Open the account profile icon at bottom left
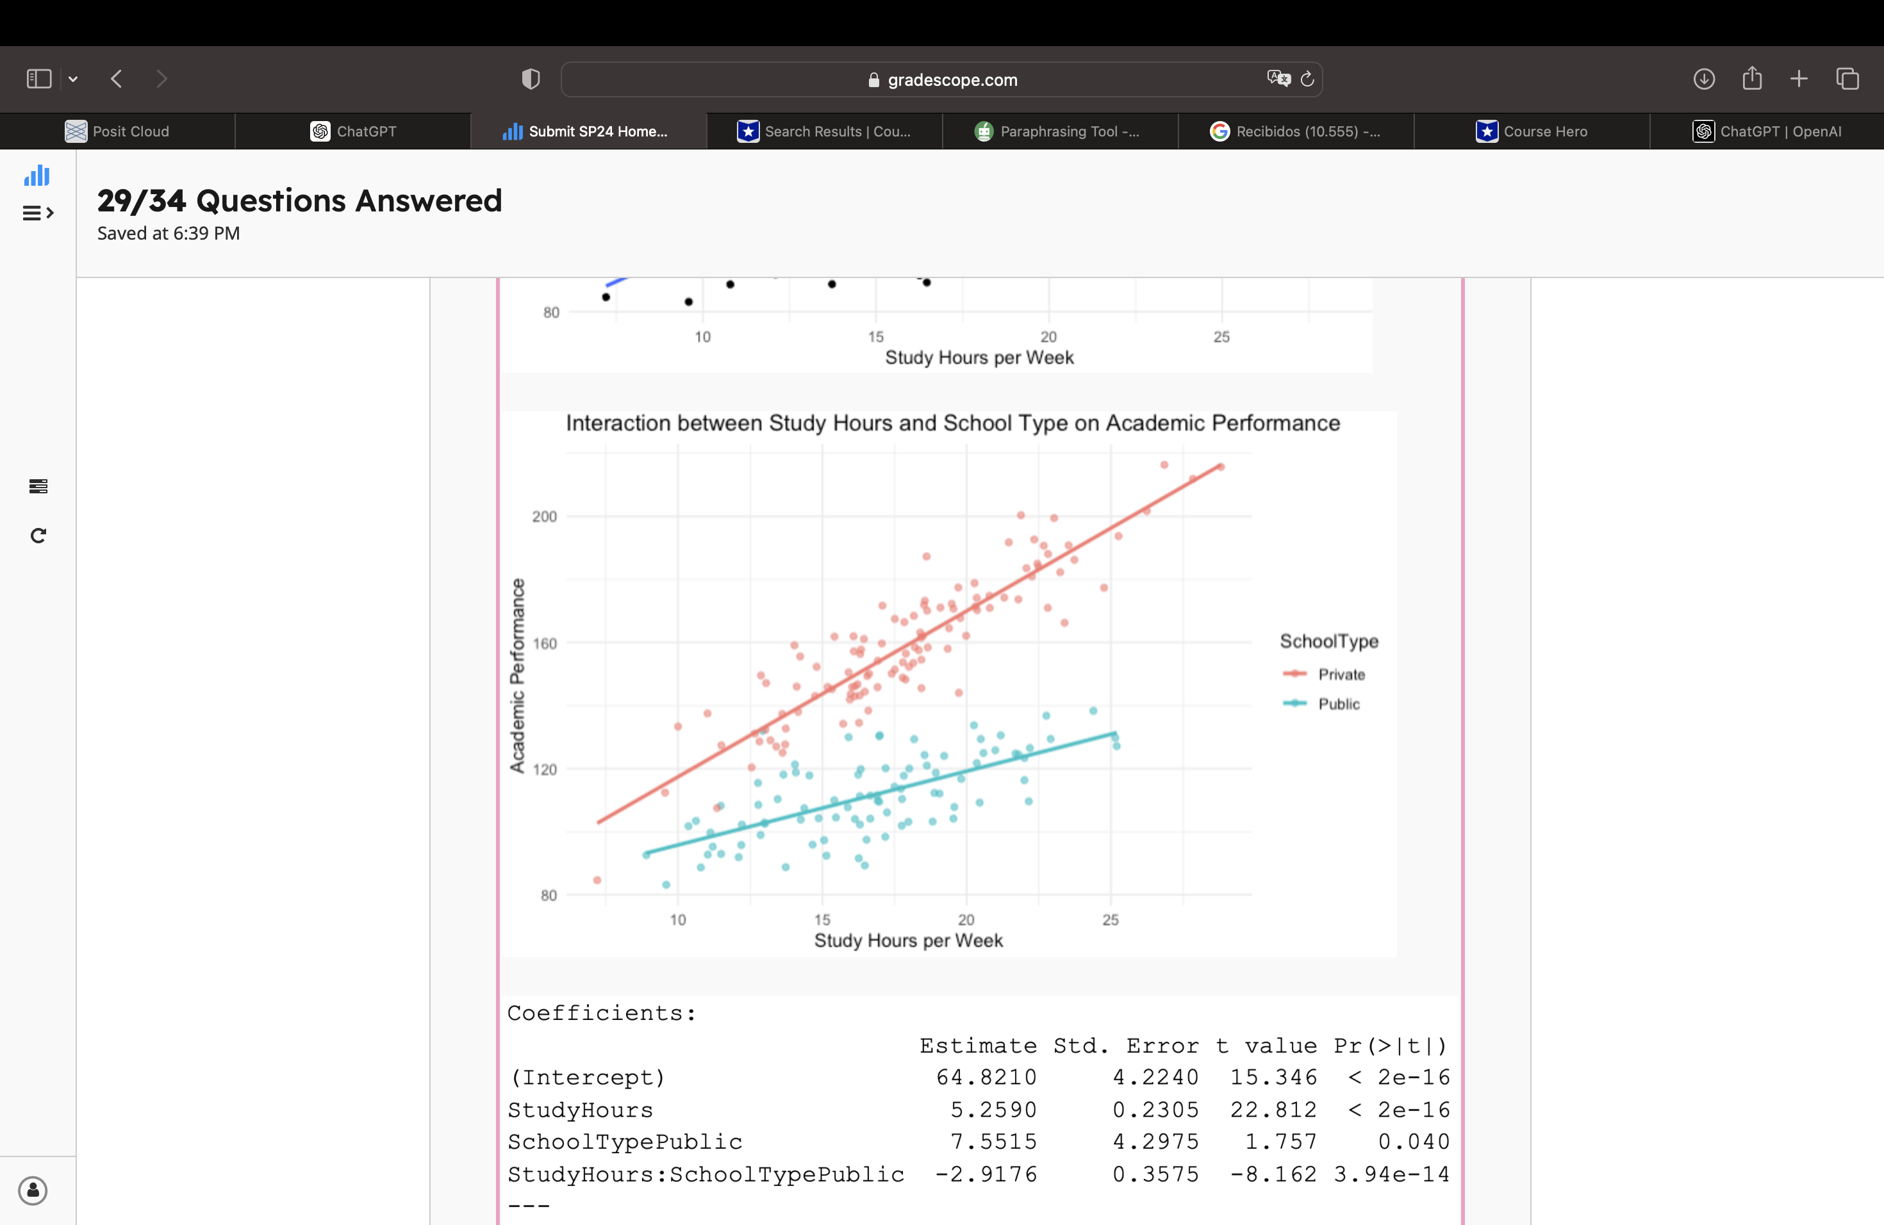 (33, 1190)
